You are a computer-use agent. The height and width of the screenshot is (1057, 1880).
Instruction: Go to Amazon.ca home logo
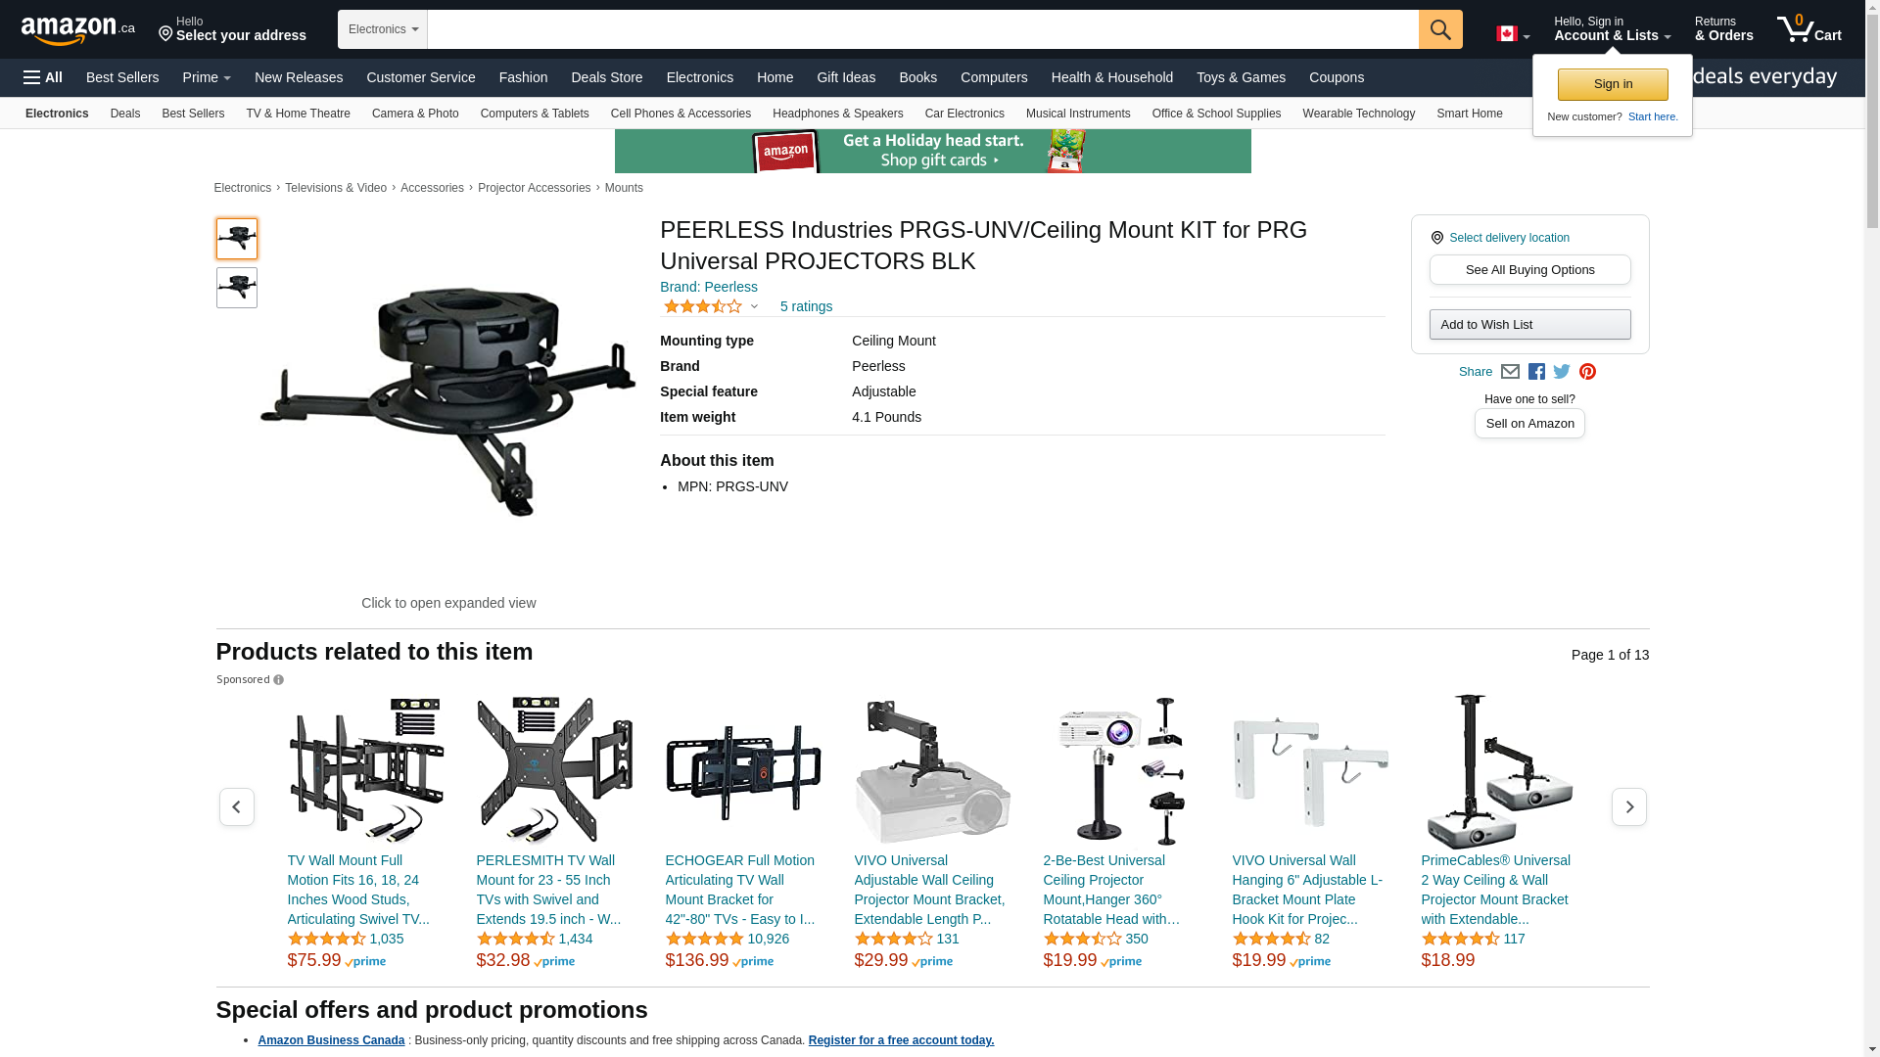coord(78,30)
